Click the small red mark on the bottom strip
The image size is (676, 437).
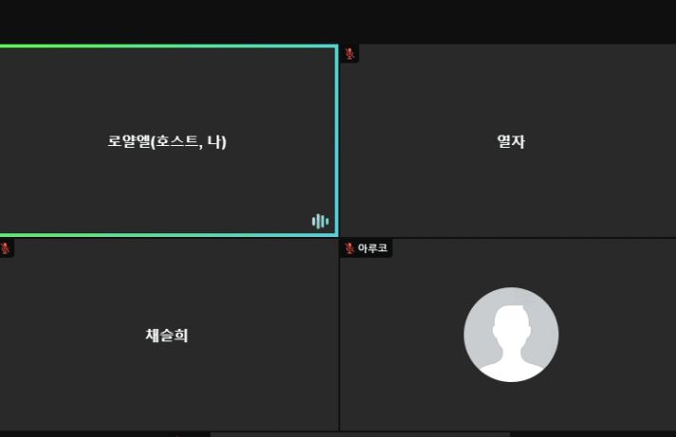point(178,435)
